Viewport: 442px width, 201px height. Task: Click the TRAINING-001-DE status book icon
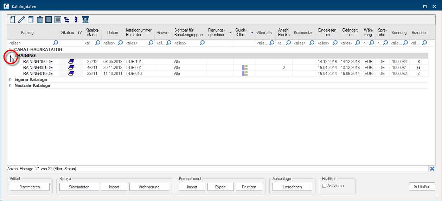tap(71, 68)
